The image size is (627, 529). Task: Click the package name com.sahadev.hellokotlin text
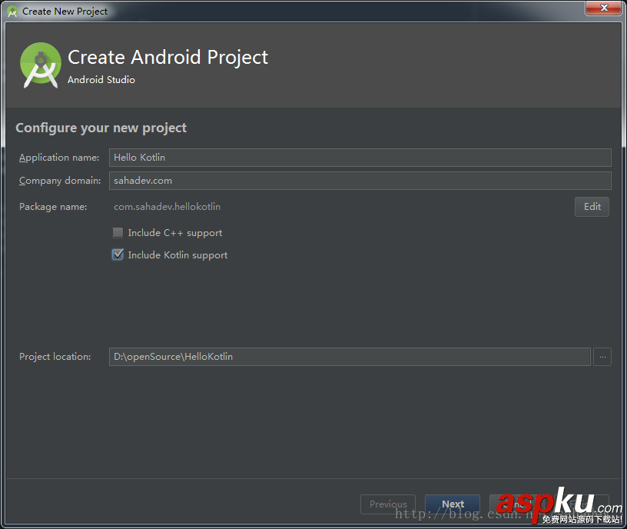pos(168,207)
